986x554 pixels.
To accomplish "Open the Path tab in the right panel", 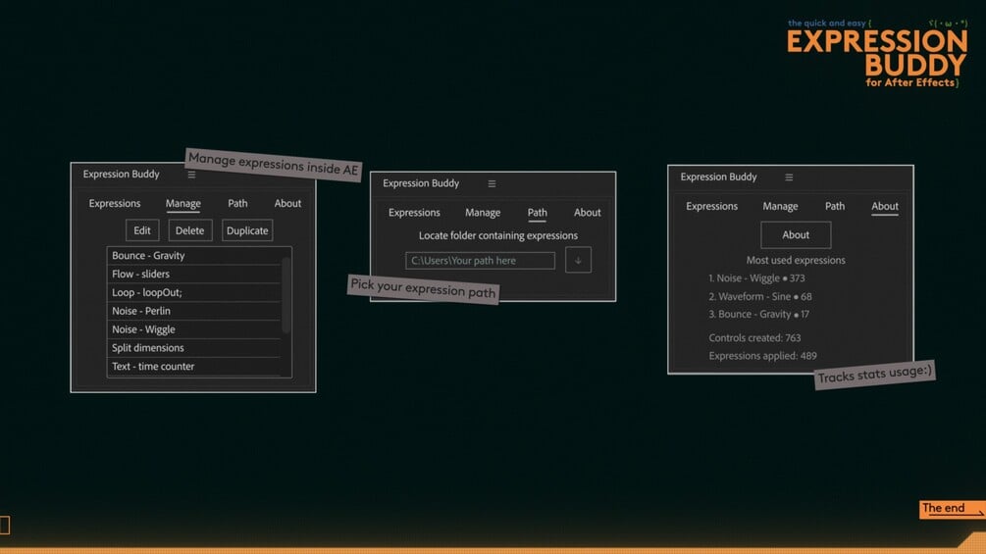I will [835, 206].
